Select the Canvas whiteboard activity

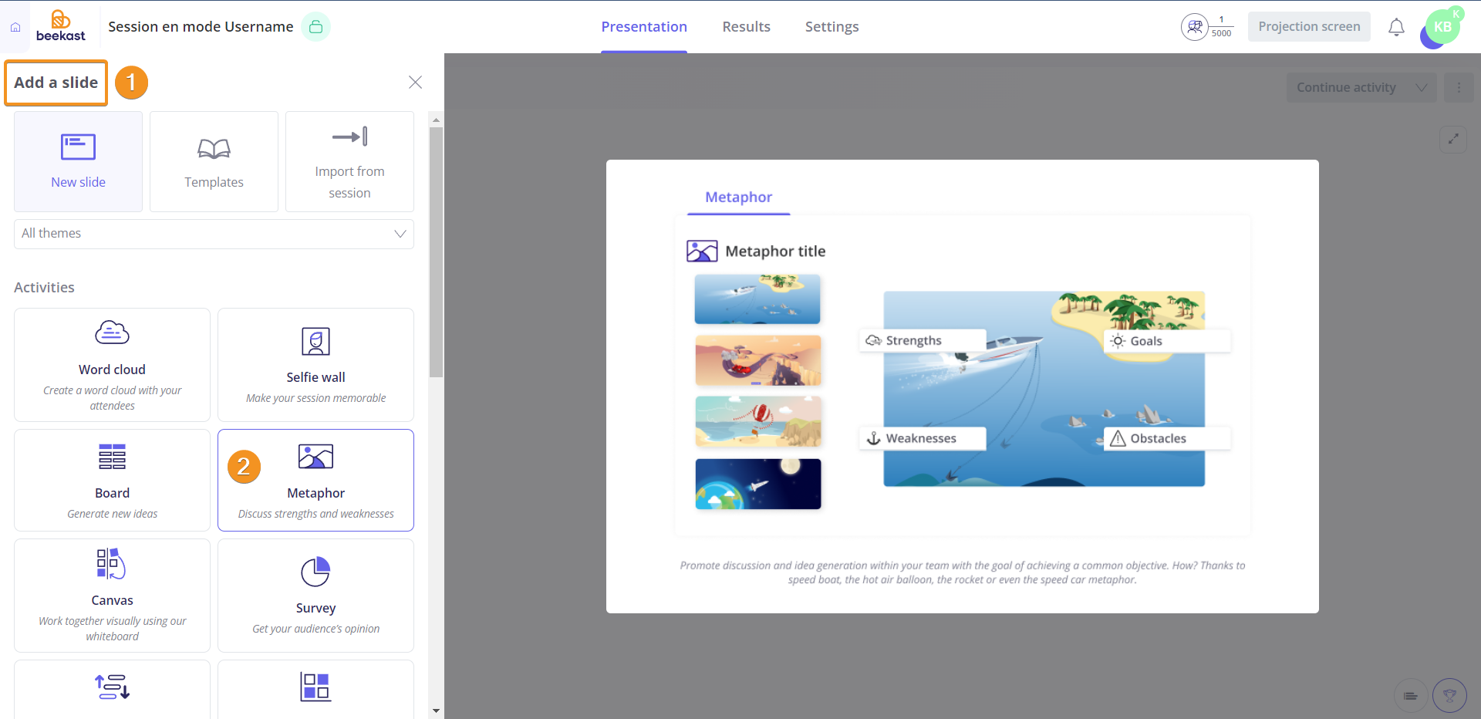tap(112, 595)
